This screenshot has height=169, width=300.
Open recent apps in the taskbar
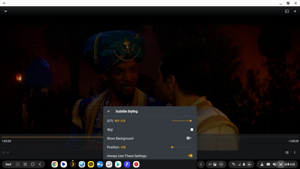25,164
